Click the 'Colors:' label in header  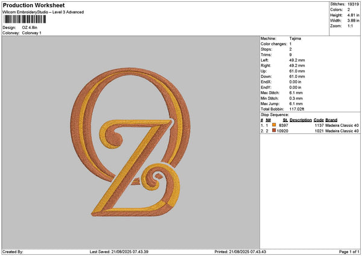(337, 10)
